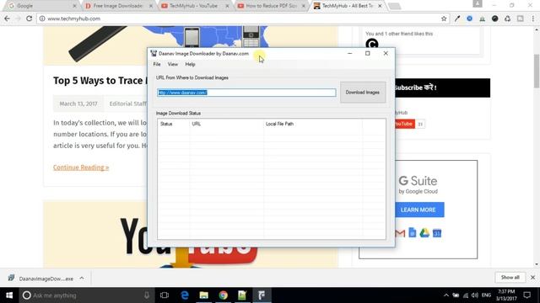
Task: Click the LEARN MORE button in G Suite ad
Action: click(418, 210)
